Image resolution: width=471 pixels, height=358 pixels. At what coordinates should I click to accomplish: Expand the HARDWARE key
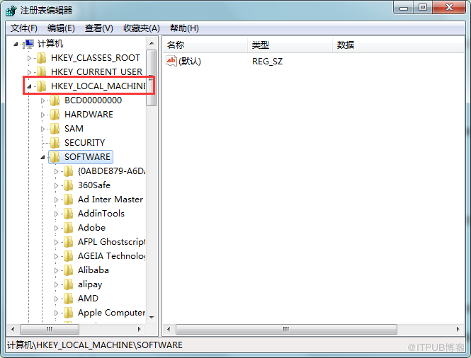coord(42,115)
